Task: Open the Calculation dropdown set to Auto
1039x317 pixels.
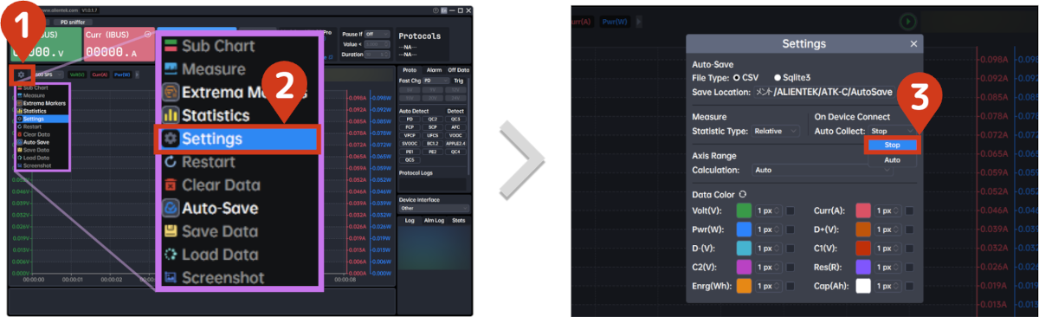Action: point(822,170)
